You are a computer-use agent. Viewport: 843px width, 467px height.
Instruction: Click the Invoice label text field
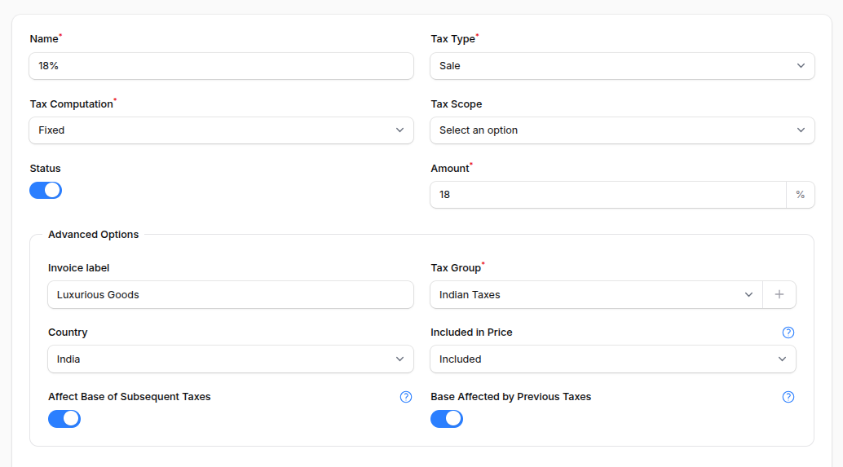(231, 295)
